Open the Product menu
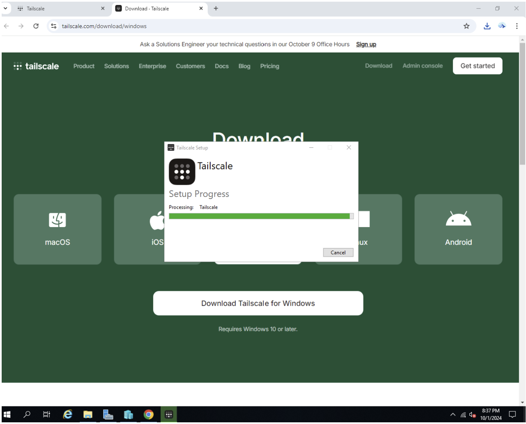 click(x=84, y=66)
